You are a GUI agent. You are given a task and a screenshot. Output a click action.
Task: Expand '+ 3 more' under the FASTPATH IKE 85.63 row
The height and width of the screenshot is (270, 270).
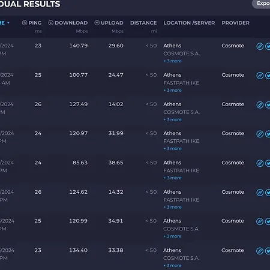point(172,178)
